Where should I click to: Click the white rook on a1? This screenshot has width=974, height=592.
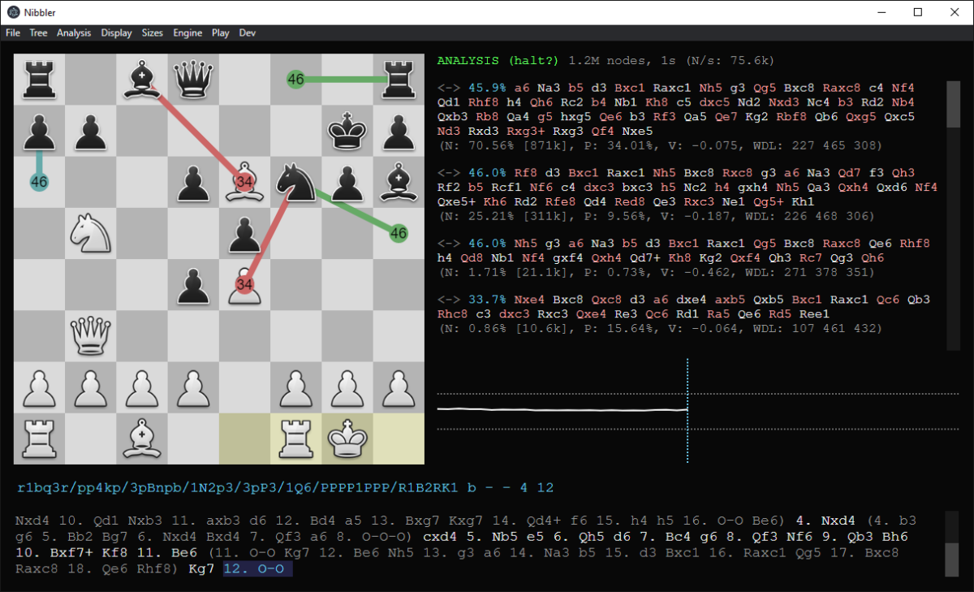tap(40, 438)
